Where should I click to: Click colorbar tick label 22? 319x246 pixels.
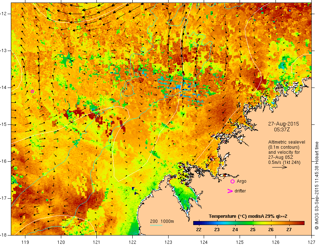coord(199,230)
